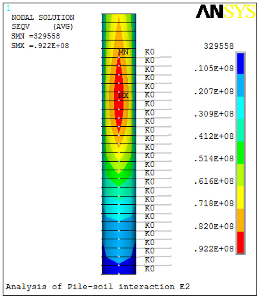This screenshot has height=297, width=259.
Task: Click the 'NODAL SOLUTION' title text
Action: click(x=43, y=18)
